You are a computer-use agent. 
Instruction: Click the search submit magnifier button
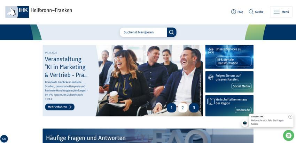[x=171, y=32]
